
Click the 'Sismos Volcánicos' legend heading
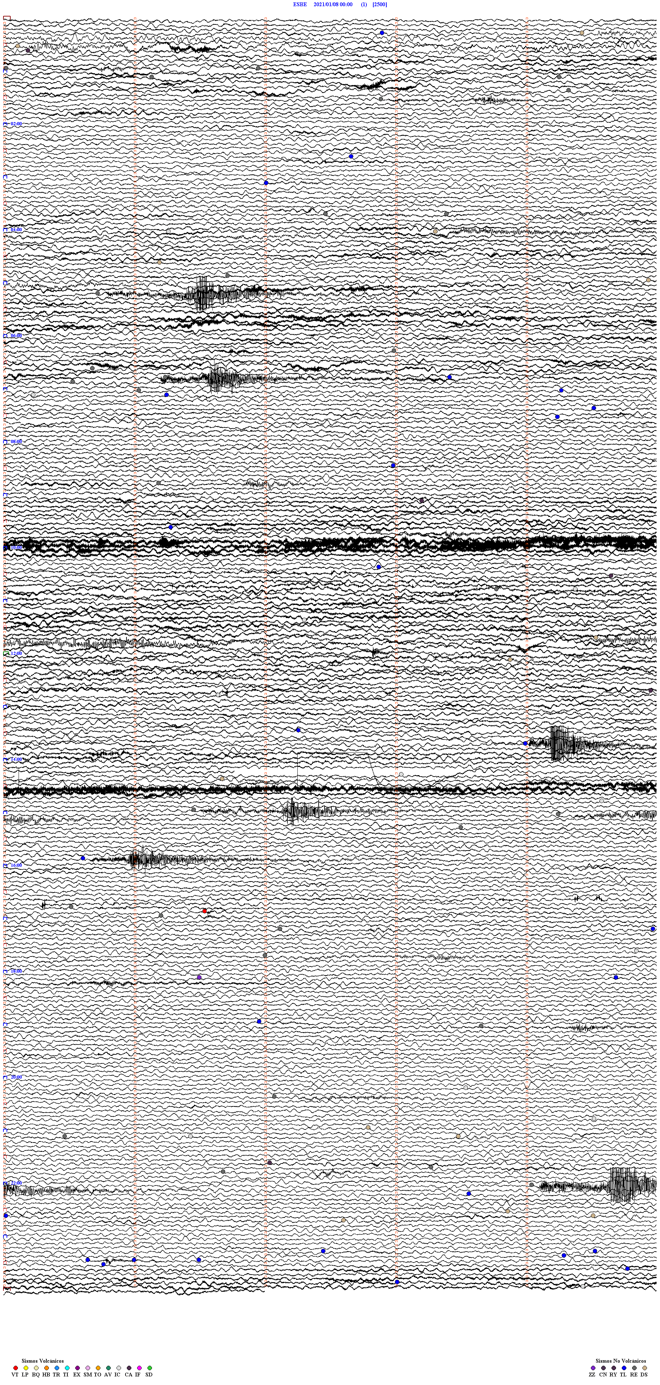(43, 1361)
